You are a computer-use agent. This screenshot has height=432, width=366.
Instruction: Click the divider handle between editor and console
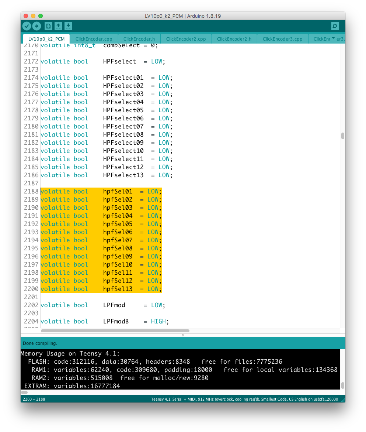point(183,335)
